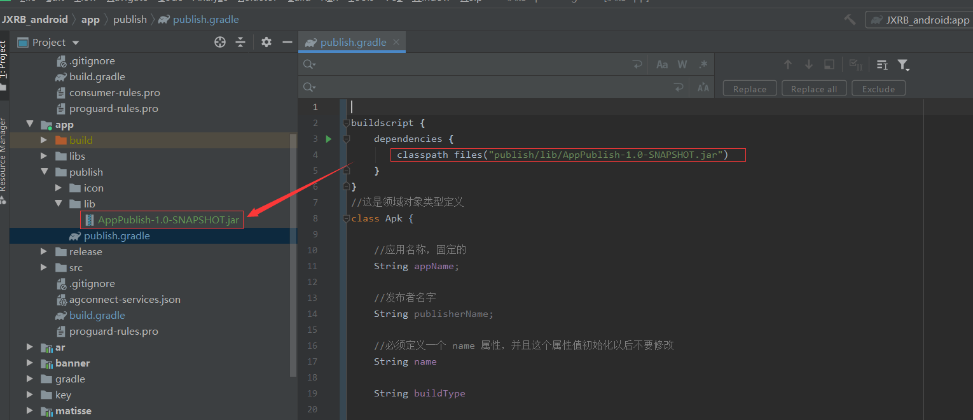This screenshot has width=973, height=420.
Task: Fold class Apk block at line 8
Action: pyautogui.click(x=346, y=218)
